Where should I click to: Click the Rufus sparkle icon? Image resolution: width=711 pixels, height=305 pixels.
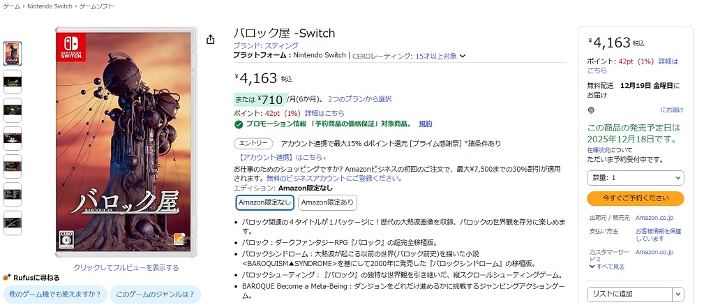coord(6,277)
